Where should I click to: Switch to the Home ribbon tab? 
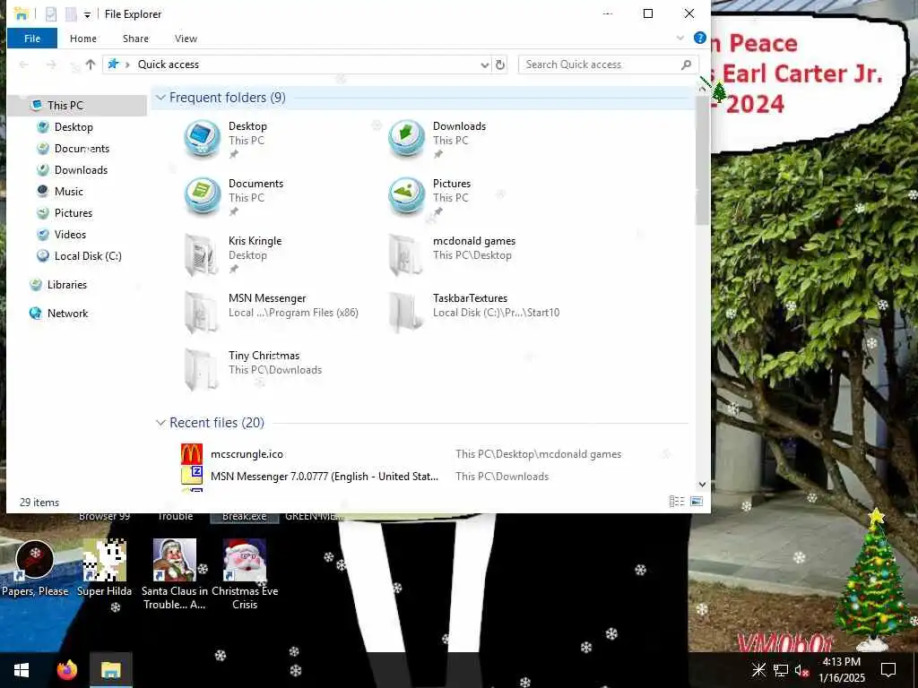[x=83, y=39]
